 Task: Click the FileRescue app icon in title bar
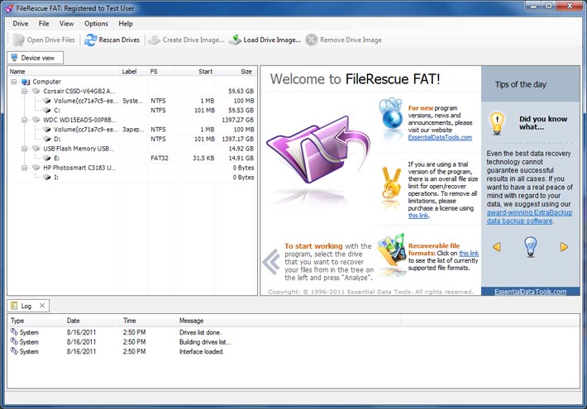[x=9, y=8]
